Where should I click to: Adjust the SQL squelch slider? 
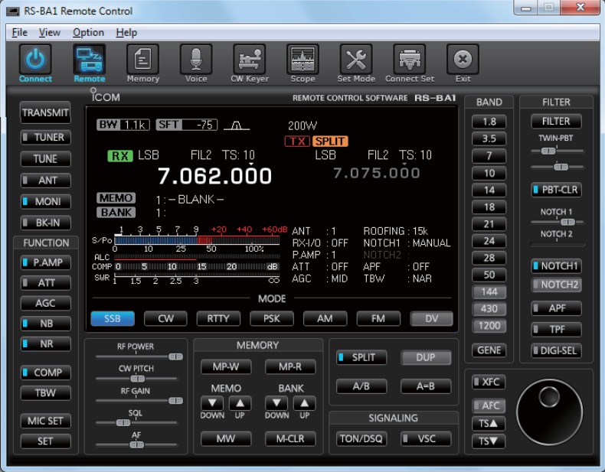coord(136,423)
